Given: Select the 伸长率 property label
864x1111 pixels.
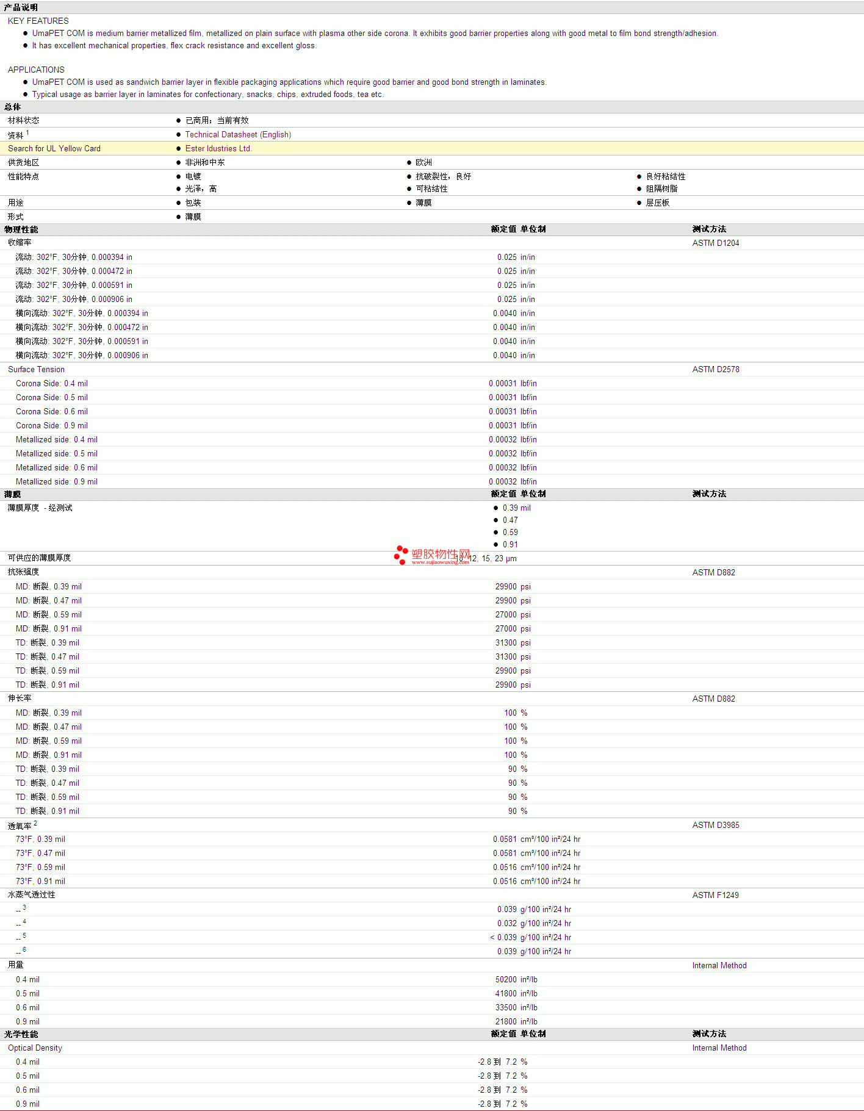Looking at the screenshot, I should point(20,698).
